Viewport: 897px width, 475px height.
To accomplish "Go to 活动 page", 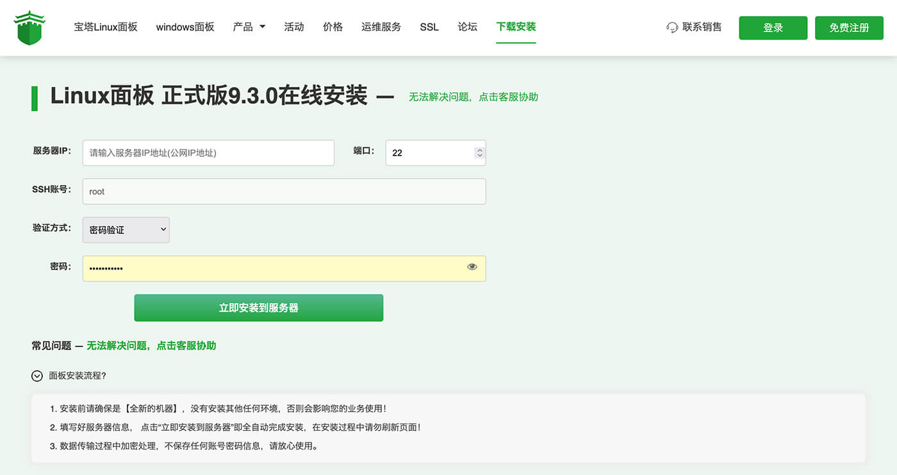I will [294, 27].
